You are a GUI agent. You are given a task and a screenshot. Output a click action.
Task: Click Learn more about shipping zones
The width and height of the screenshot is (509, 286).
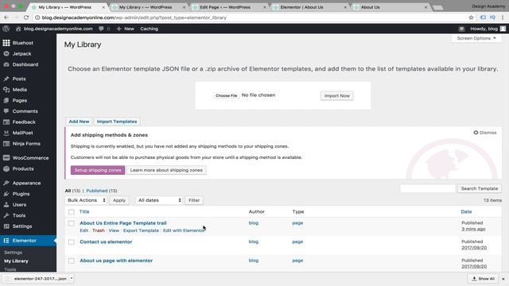166,170
